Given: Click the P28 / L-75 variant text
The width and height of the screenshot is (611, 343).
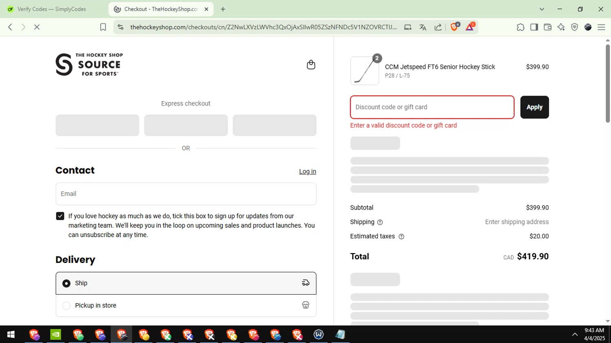Looking at the screenshot, I should [x=397, y=76].
